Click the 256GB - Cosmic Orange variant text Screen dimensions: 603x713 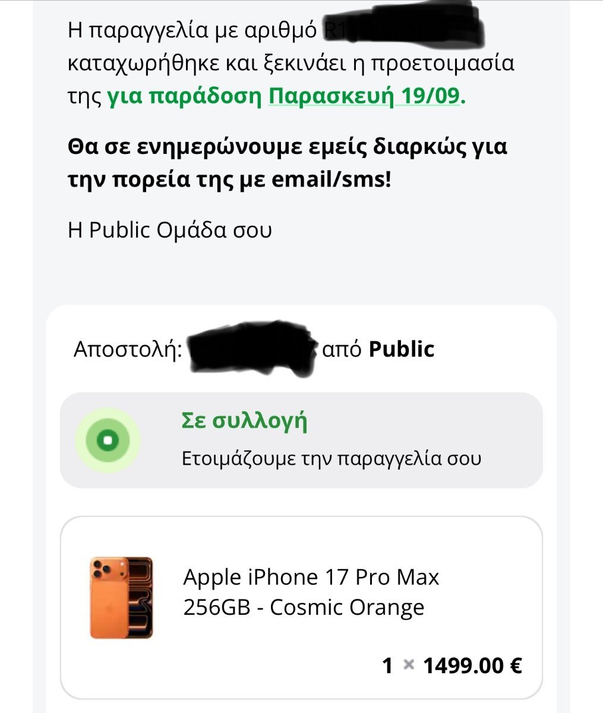tap(304, 607)
